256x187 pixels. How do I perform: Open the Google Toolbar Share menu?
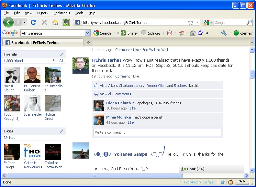[130, 33]
